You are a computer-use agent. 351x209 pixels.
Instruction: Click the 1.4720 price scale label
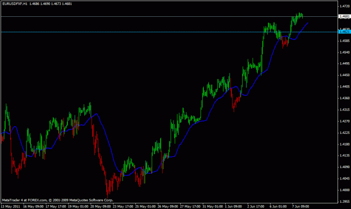pos(345,6)
